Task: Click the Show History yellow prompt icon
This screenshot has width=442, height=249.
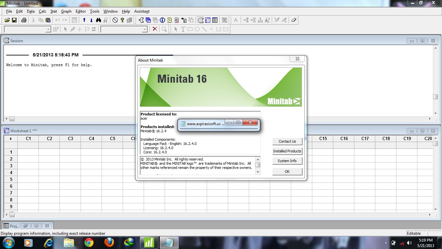Action: [170, 20]
